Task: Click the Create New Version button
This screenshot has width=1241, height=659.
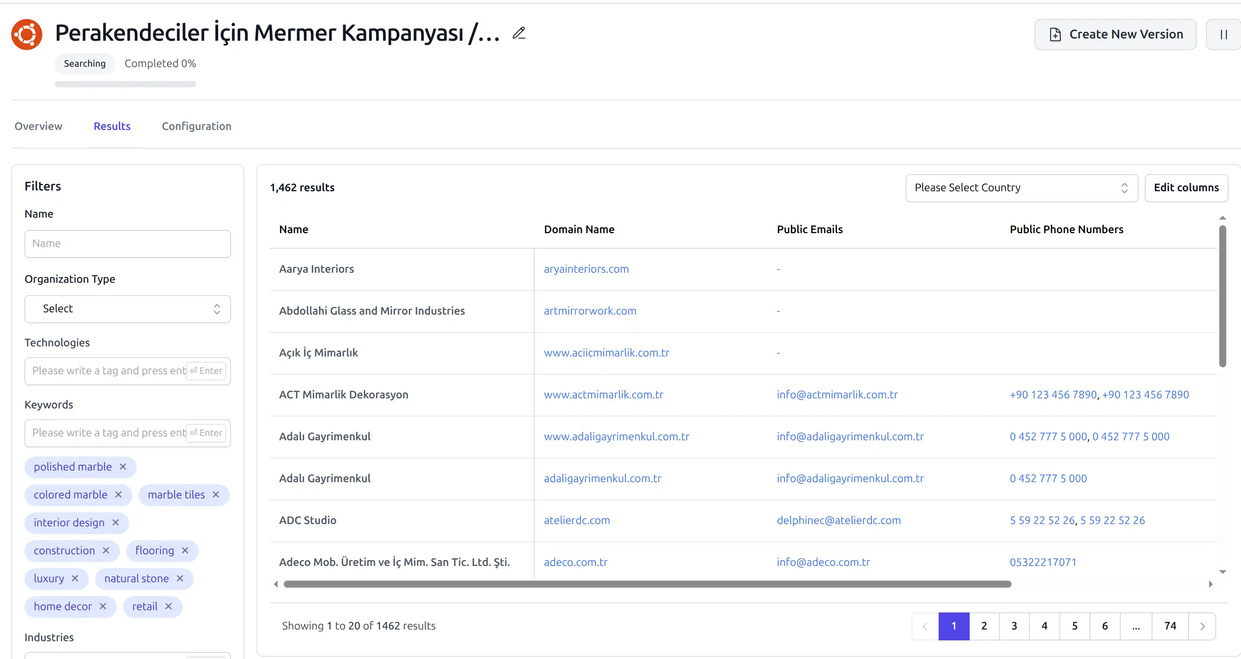Action: coord(1115,35)
